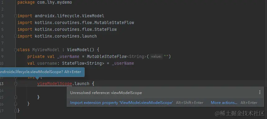
Task: Click the 'value:' parameter hint inlay
Action: coord(156,57)
